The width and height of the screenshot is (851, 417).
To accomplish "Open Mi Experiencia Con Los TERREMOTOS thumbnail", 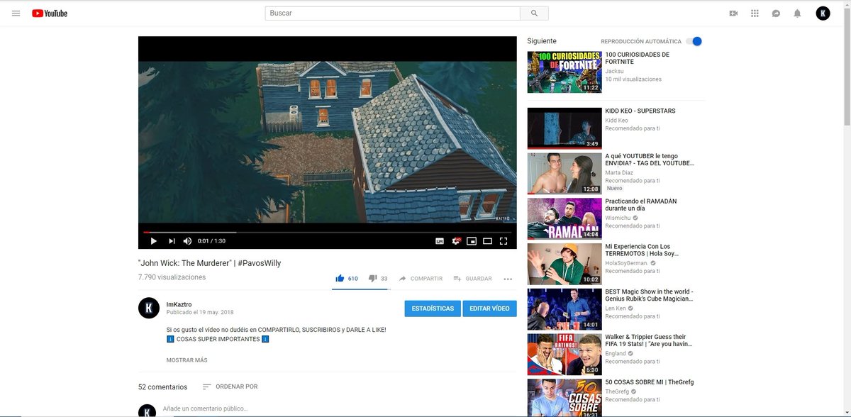I will coord(564,264).
